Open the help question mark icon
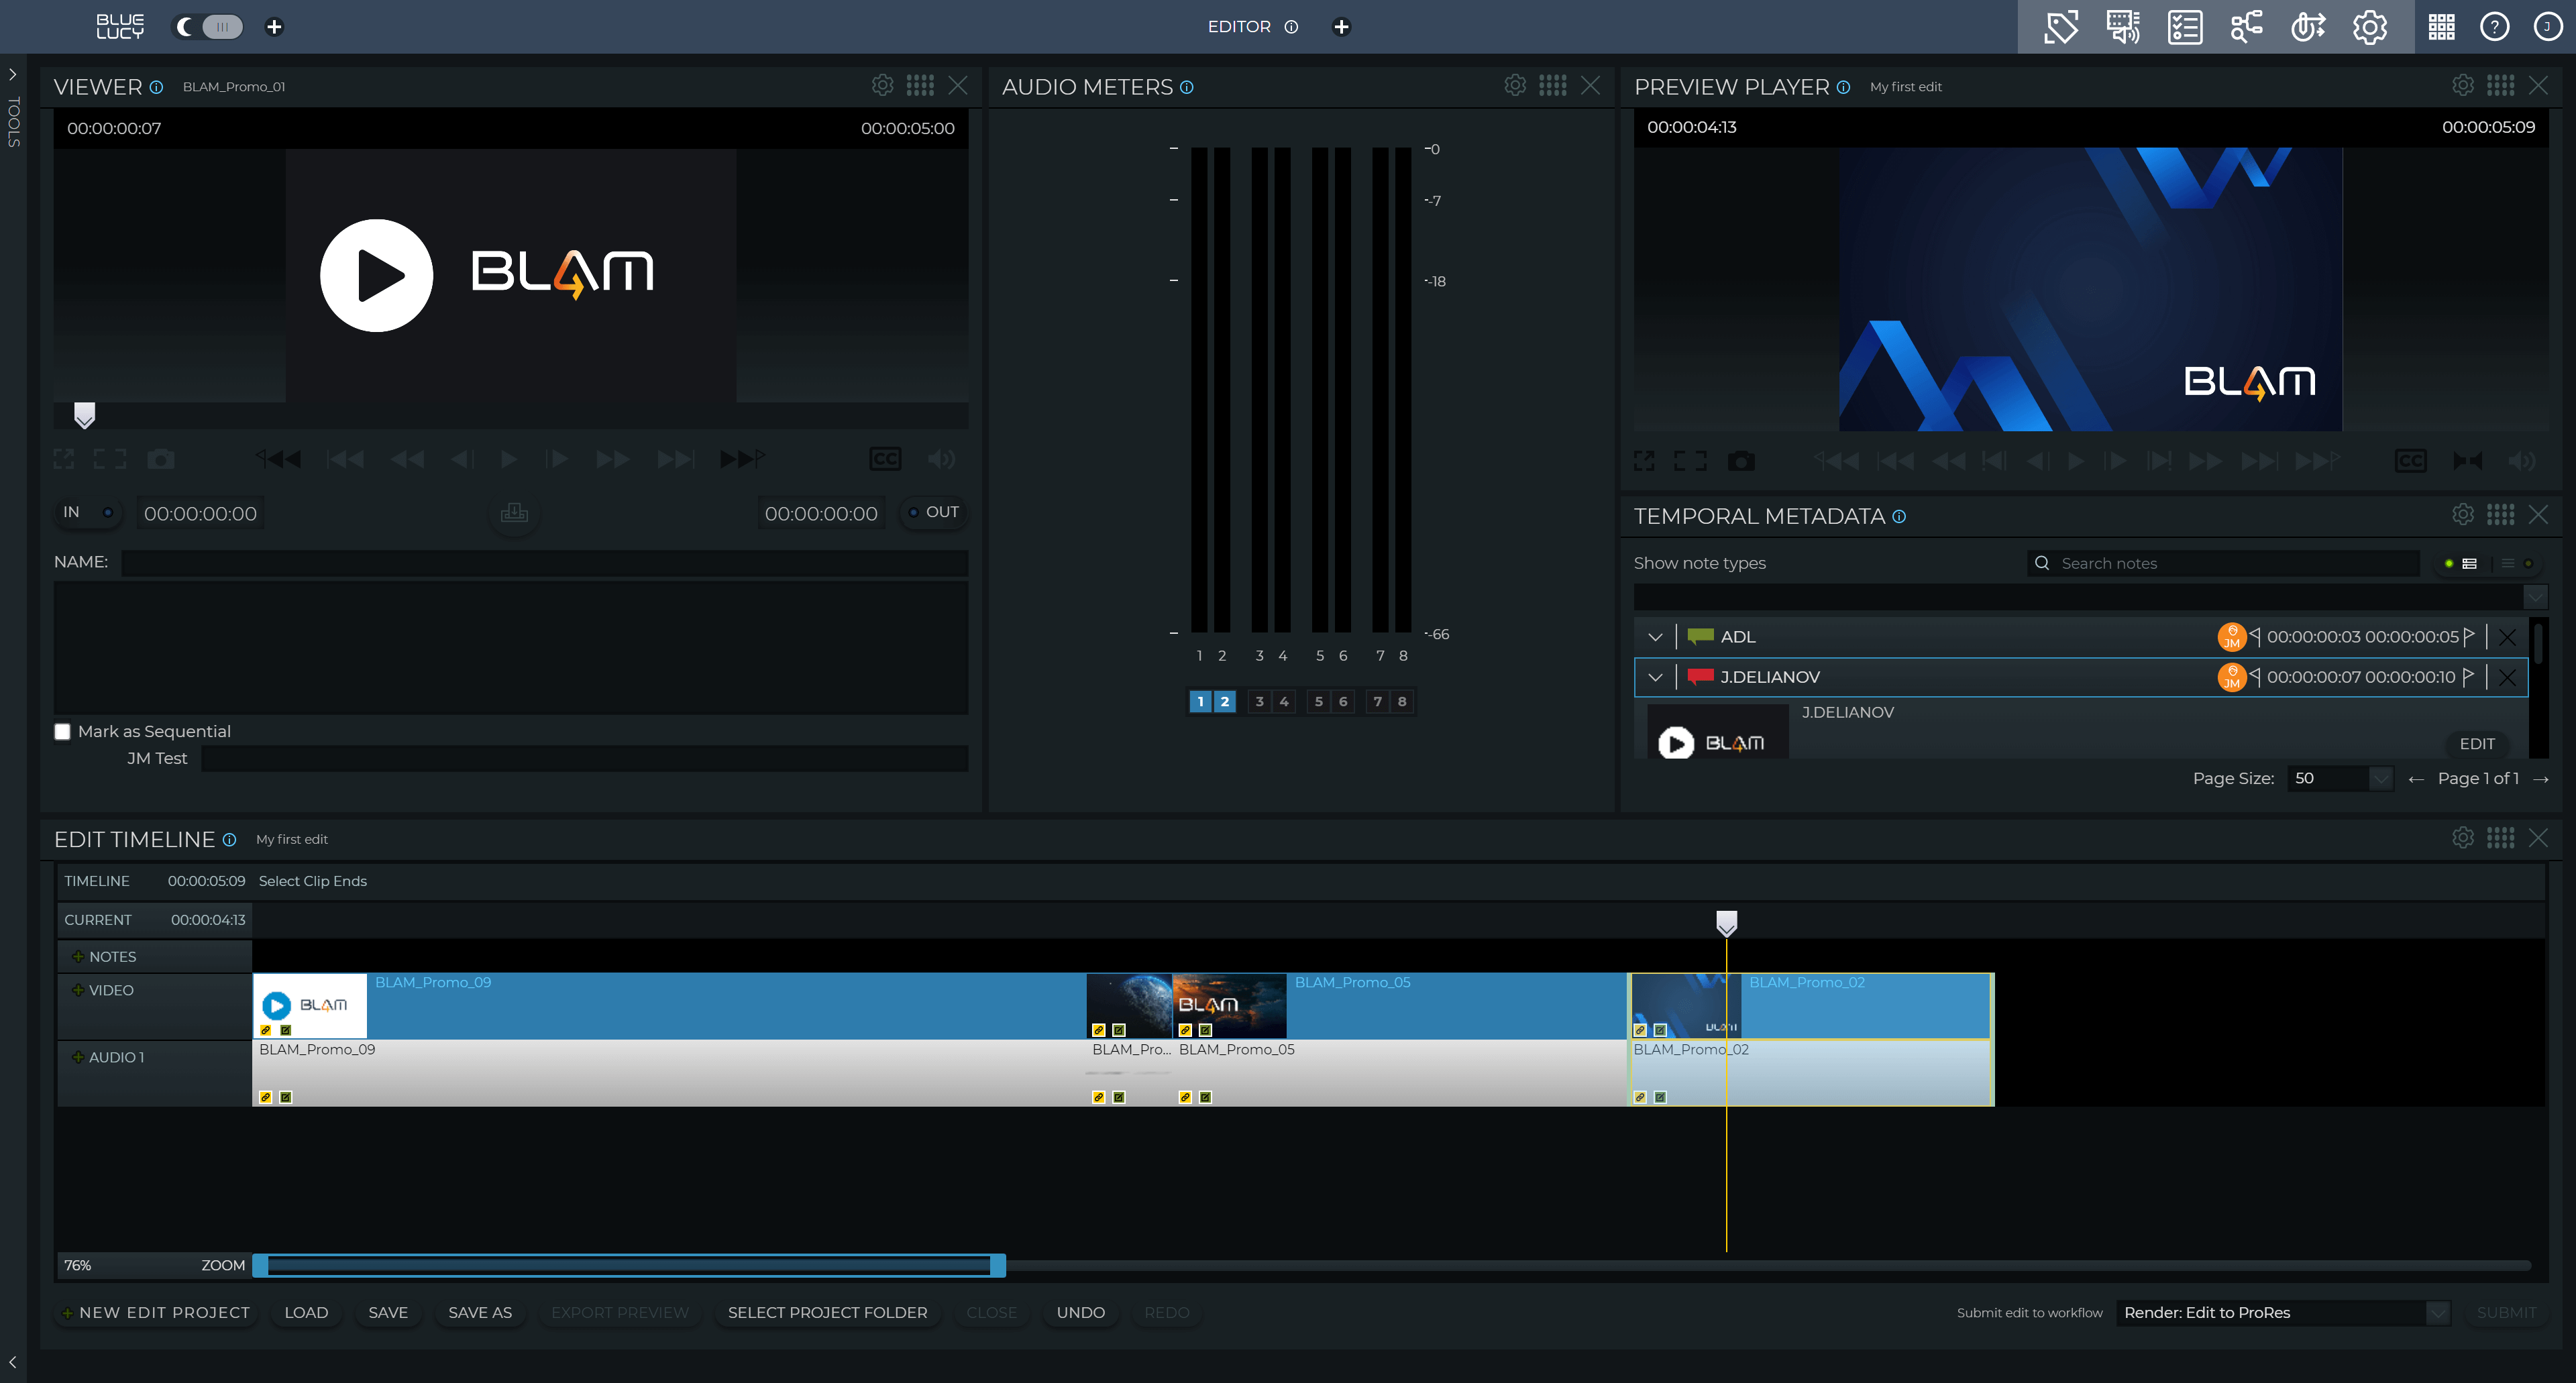The width and height of the screenshot is (2576, 1383). pyautogui.click(x=2495, y=27)
